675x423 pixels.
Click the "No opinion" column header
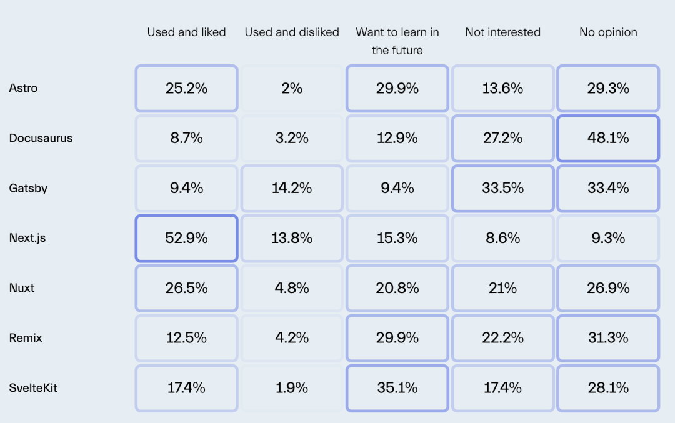(x=608, y=32)
